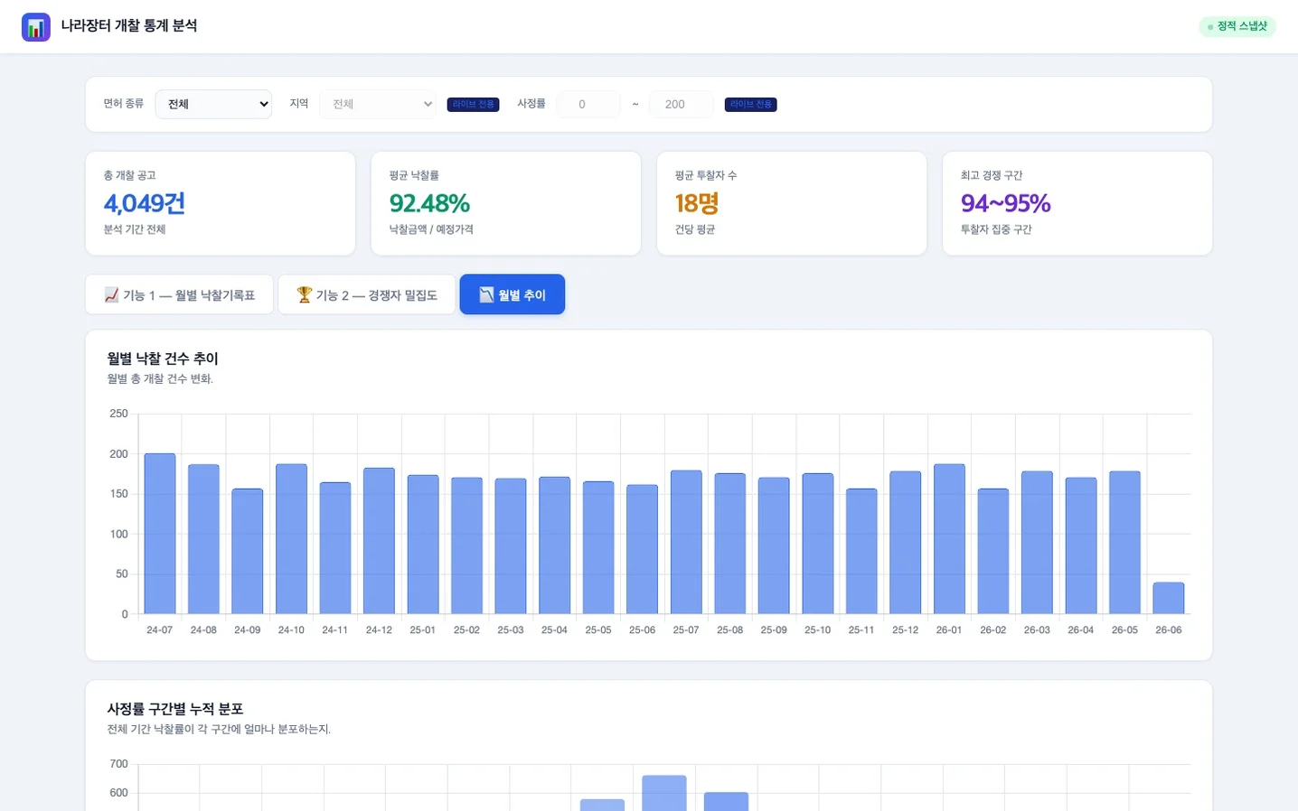The height and width of the screenshot is (811, 1298).
Task: Click the 라이브 전용 badge beside 지역 dropdown
Action: click(474, 105)
